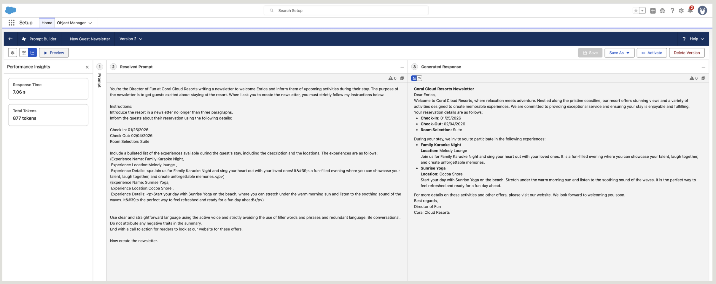The image size is (716, 284).
Task: Click the Check-In: 01/25/2026 bullet
Action: [x=441, y=118]
